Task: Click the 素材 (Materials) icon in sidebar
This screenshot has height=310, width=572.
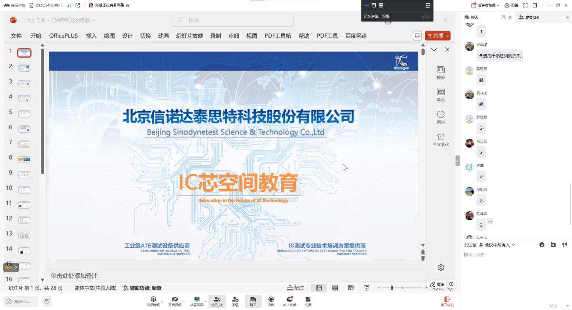Action: point(441,117)
